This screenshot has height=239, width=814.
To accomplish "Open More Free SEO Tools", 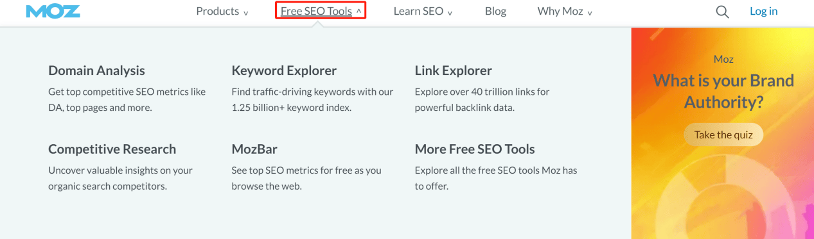I will (475, 149).
